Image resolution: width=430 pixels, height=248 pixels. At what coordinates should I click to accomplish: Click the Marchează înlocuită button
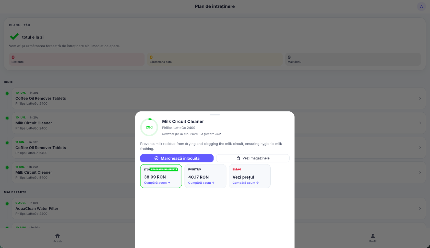[177, 158]
